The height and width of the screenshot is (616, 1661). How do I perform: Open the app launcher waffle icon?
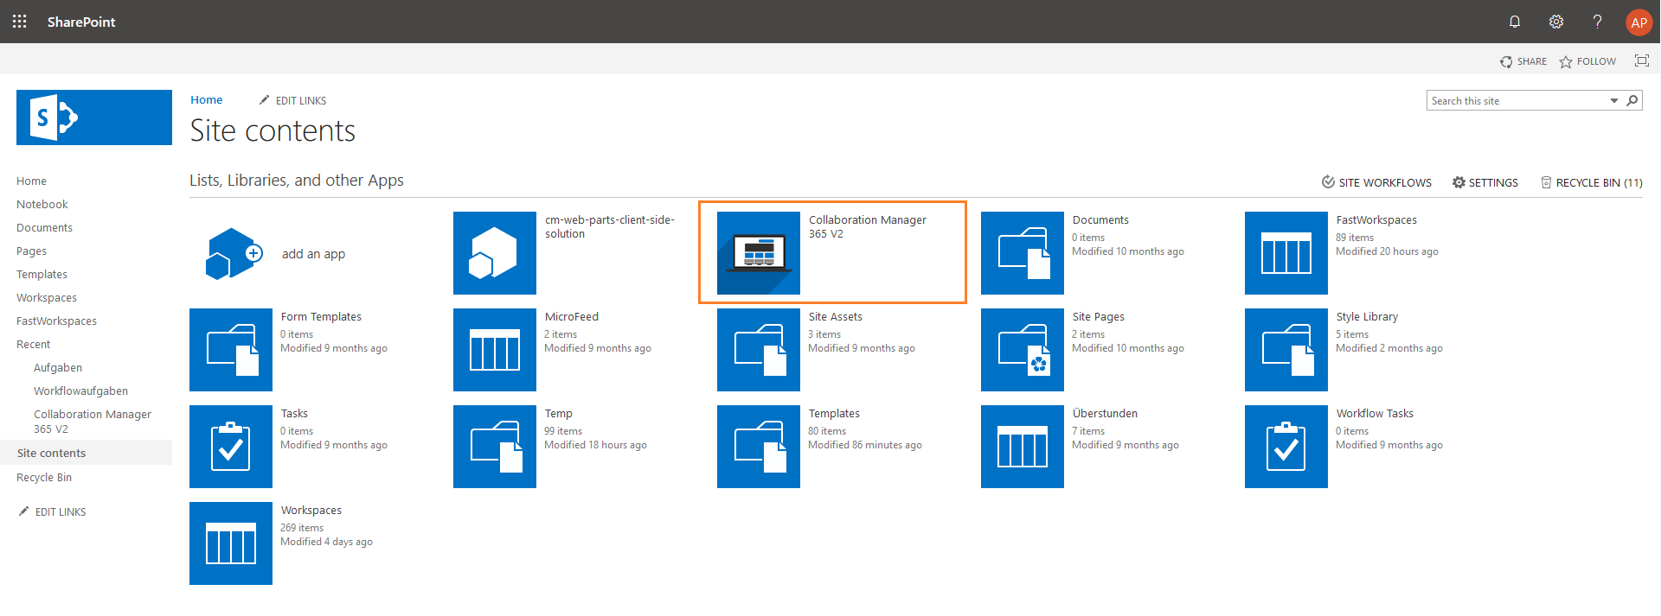tap(20, 22)
